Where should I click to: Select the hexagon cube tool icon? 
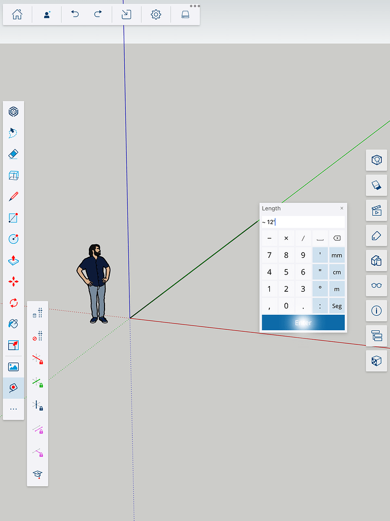14,111
